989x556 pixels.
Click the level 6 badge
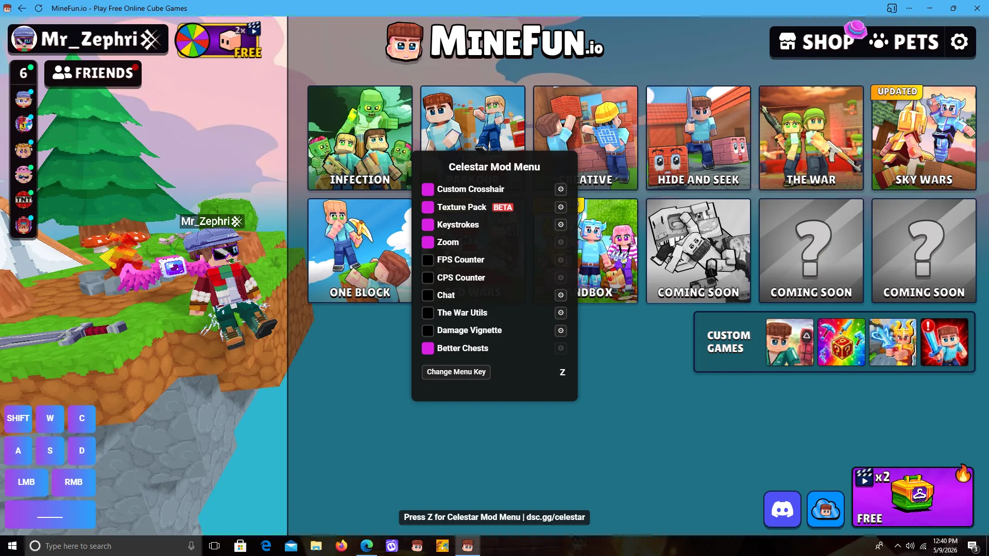(24, 73)
